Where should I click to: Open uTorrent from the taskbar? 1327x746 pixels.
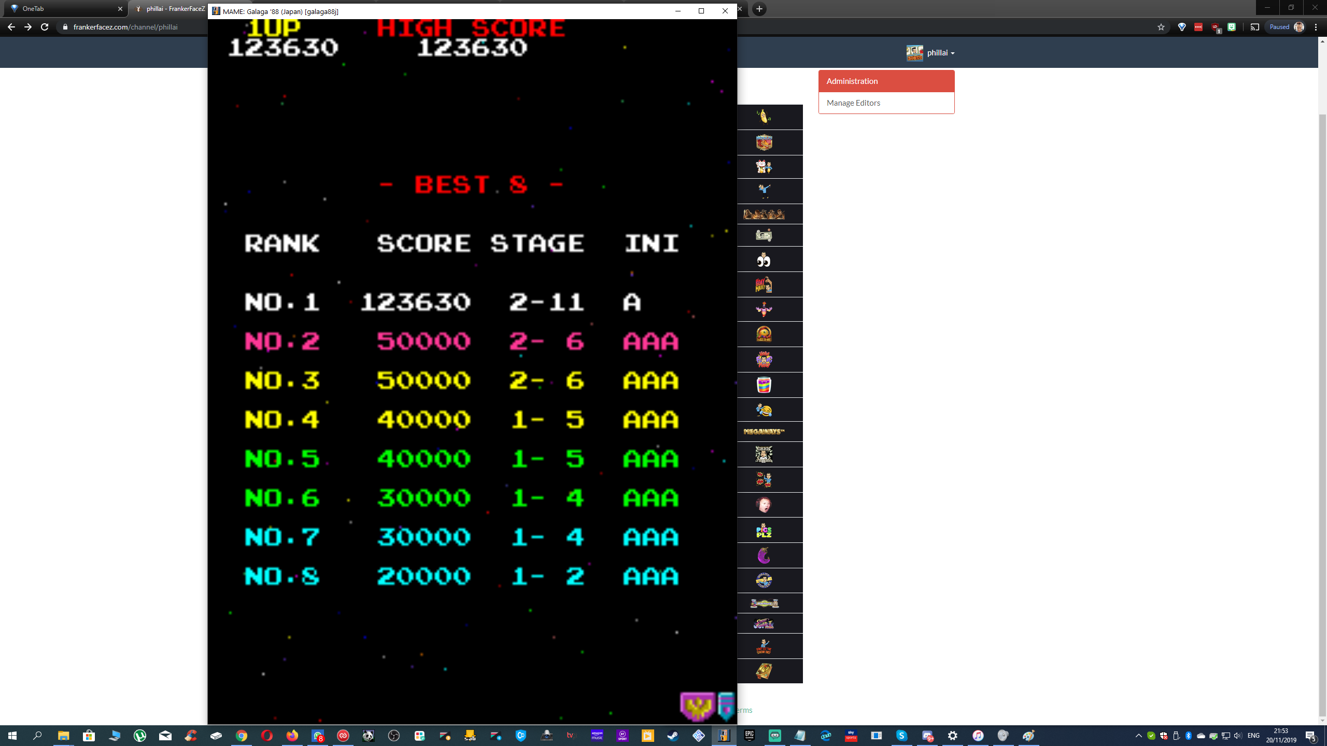pyautogui.click(x=140, y=736)
